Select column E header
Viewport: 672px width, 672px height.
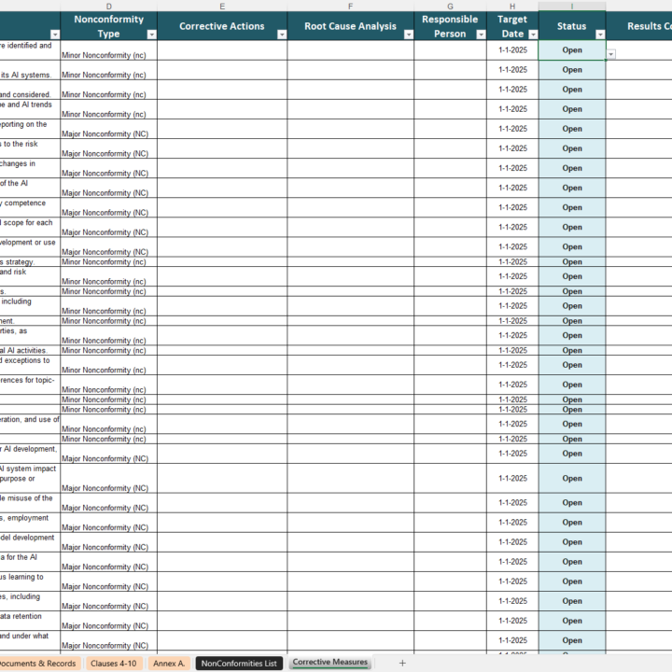pyautogui.click(x=222, y=6)
